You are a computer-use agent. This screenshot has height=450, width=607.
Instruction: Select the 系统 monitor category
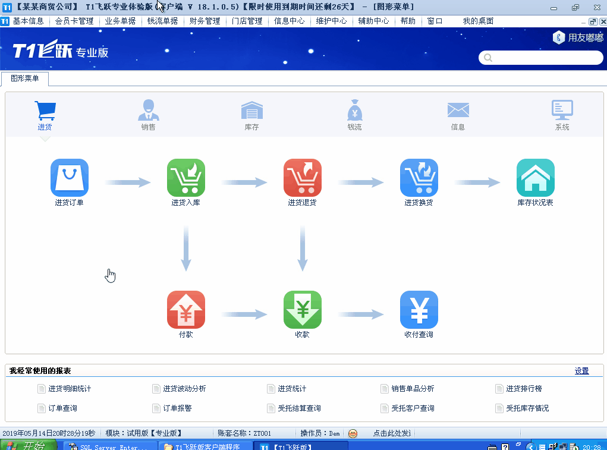point(562,115)
